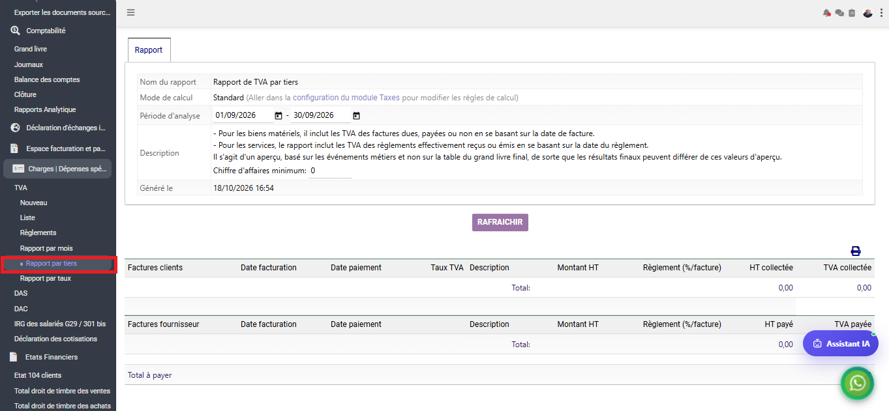Click the Déclaration d'échanges globe icon
This screenshot has width=889, height=411.
pos(16,128)
